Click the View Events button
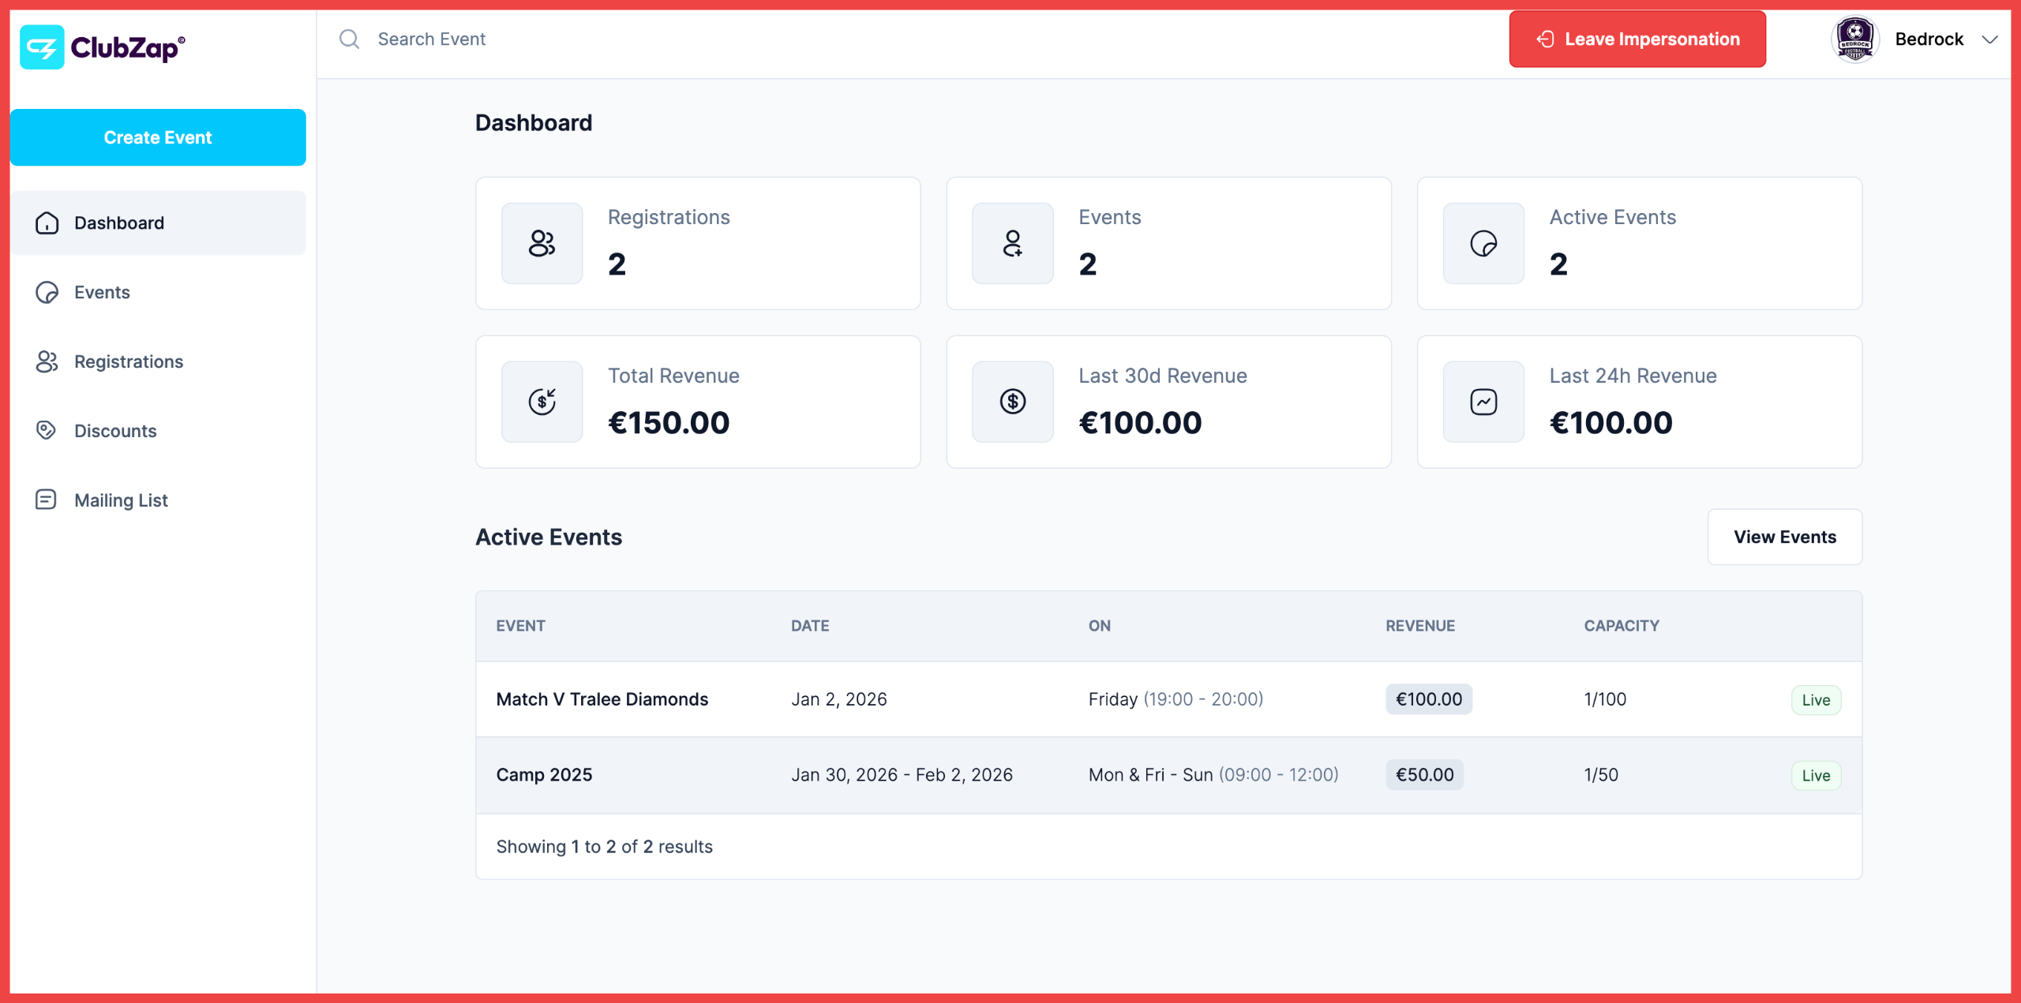The height and width of the screenshot is (1003, 2021). (x=1784, y=537)
